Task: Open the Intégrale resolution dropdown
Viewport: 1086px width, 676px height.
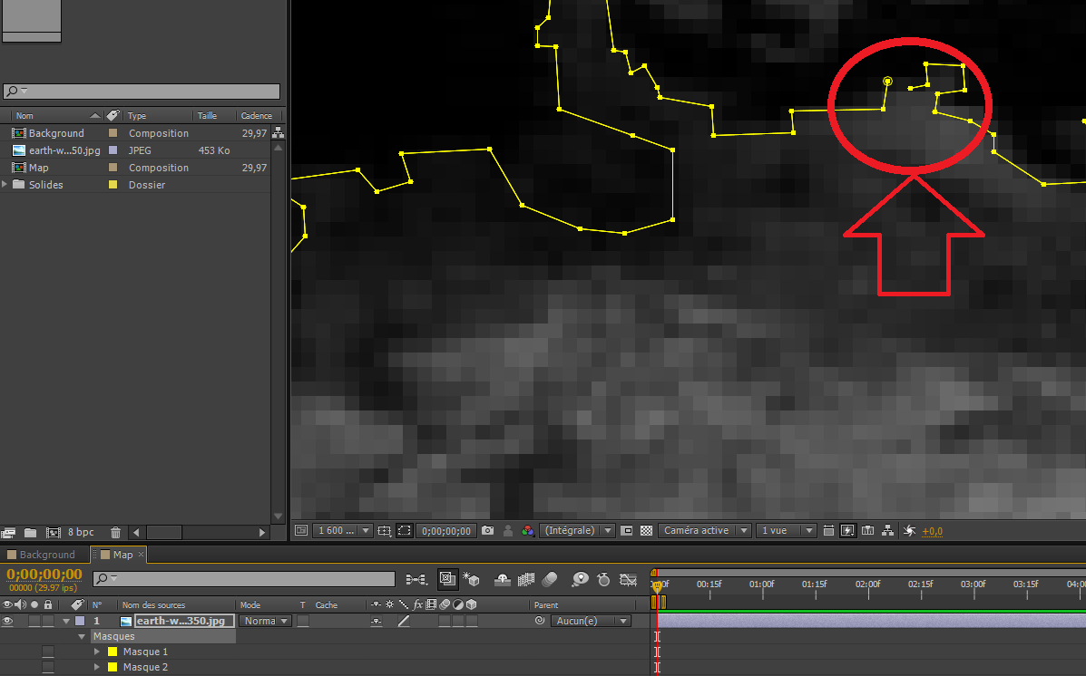Action: (x=577, y=531)
